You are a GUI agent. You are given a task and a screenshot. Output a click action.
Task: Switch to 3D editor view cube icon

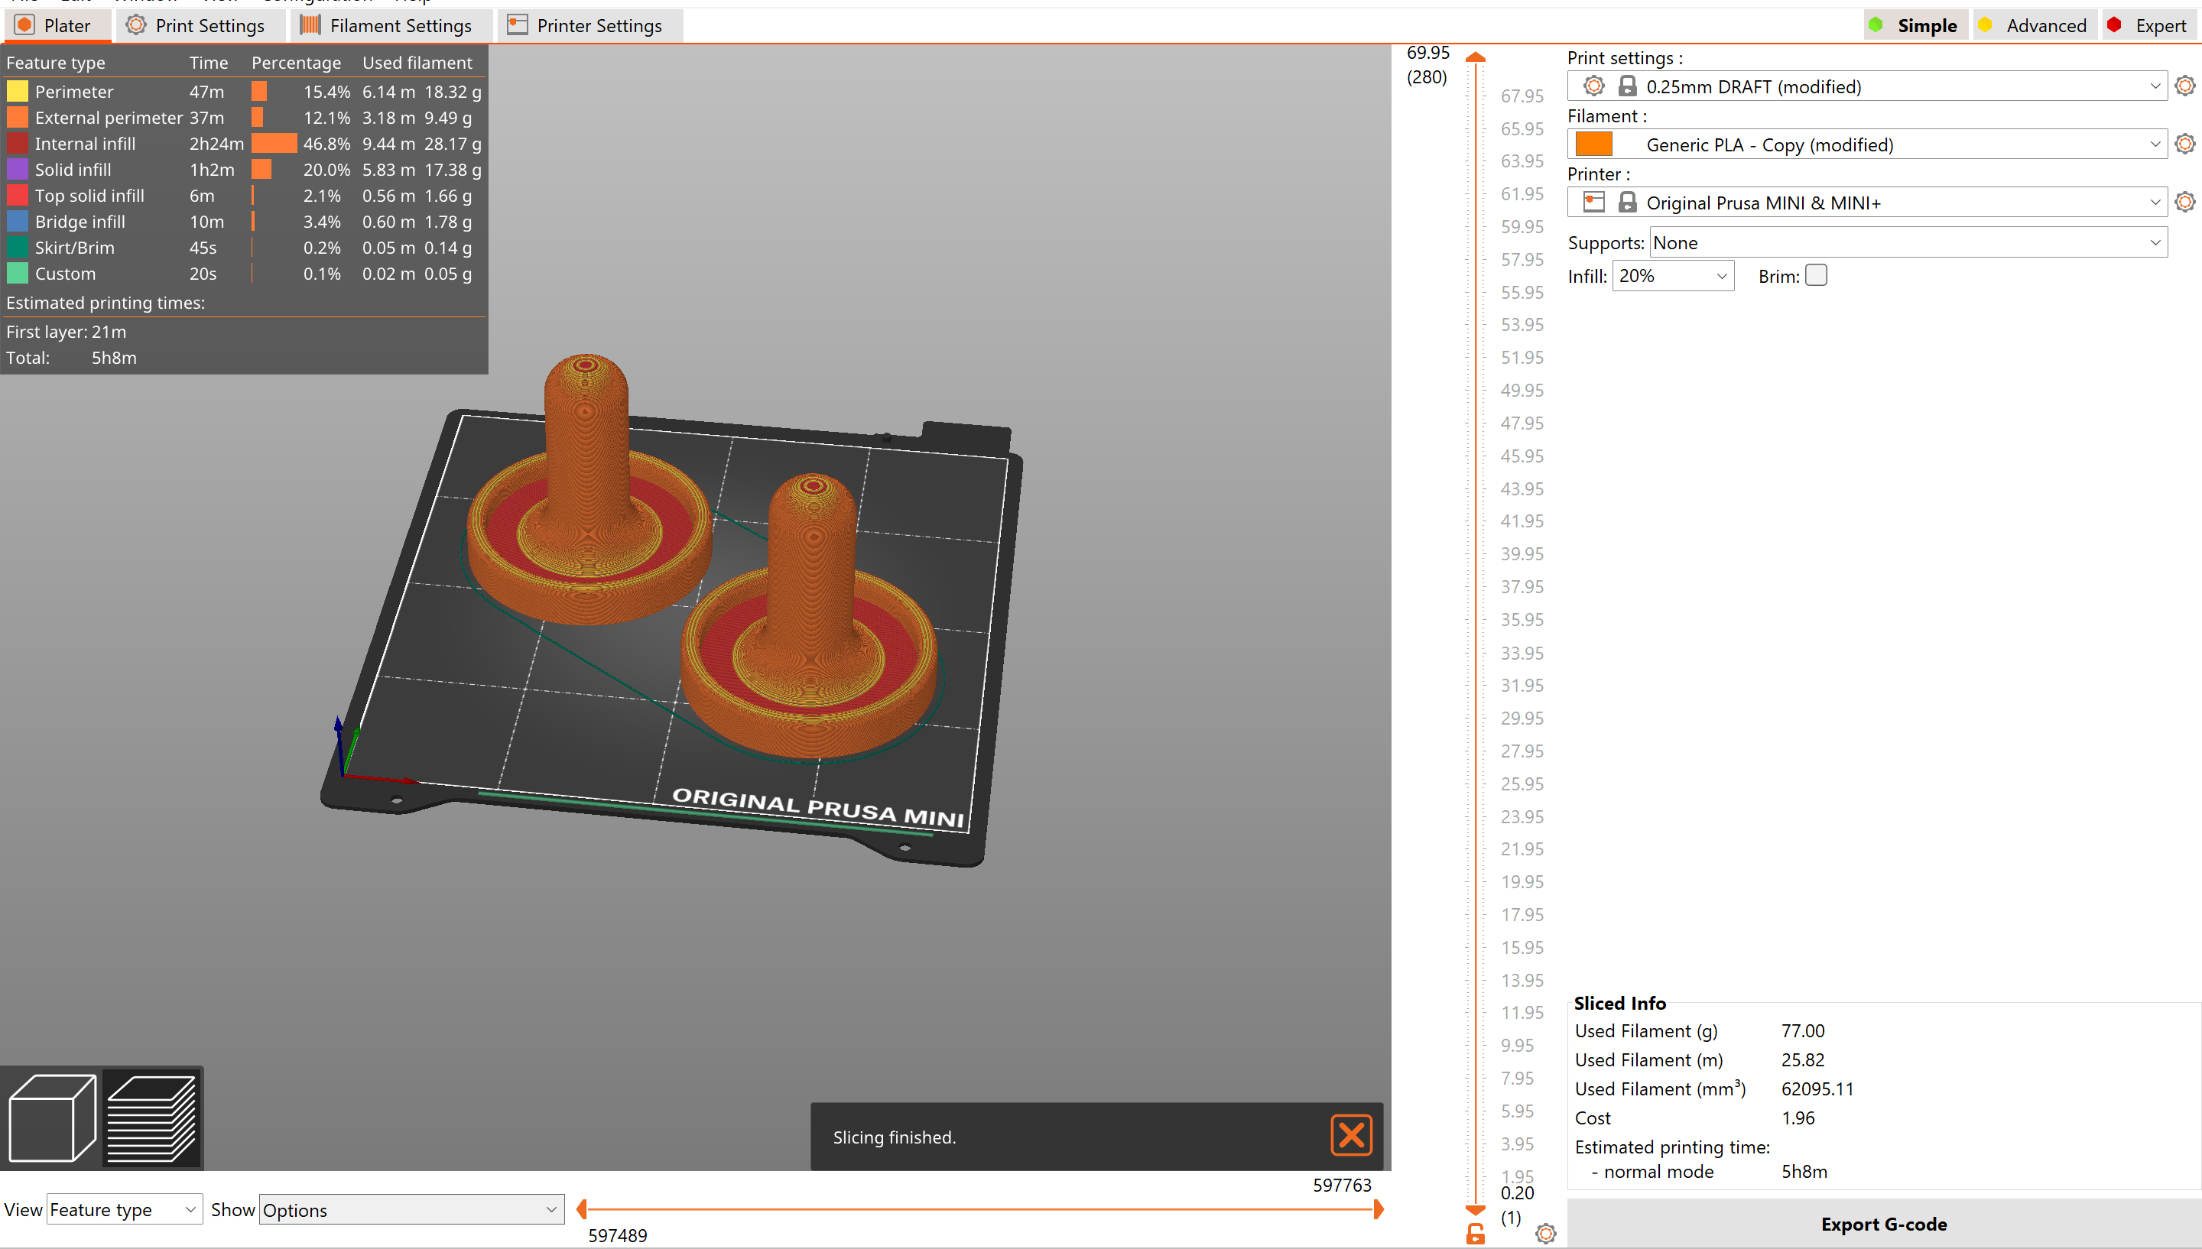click(51, 1118)
